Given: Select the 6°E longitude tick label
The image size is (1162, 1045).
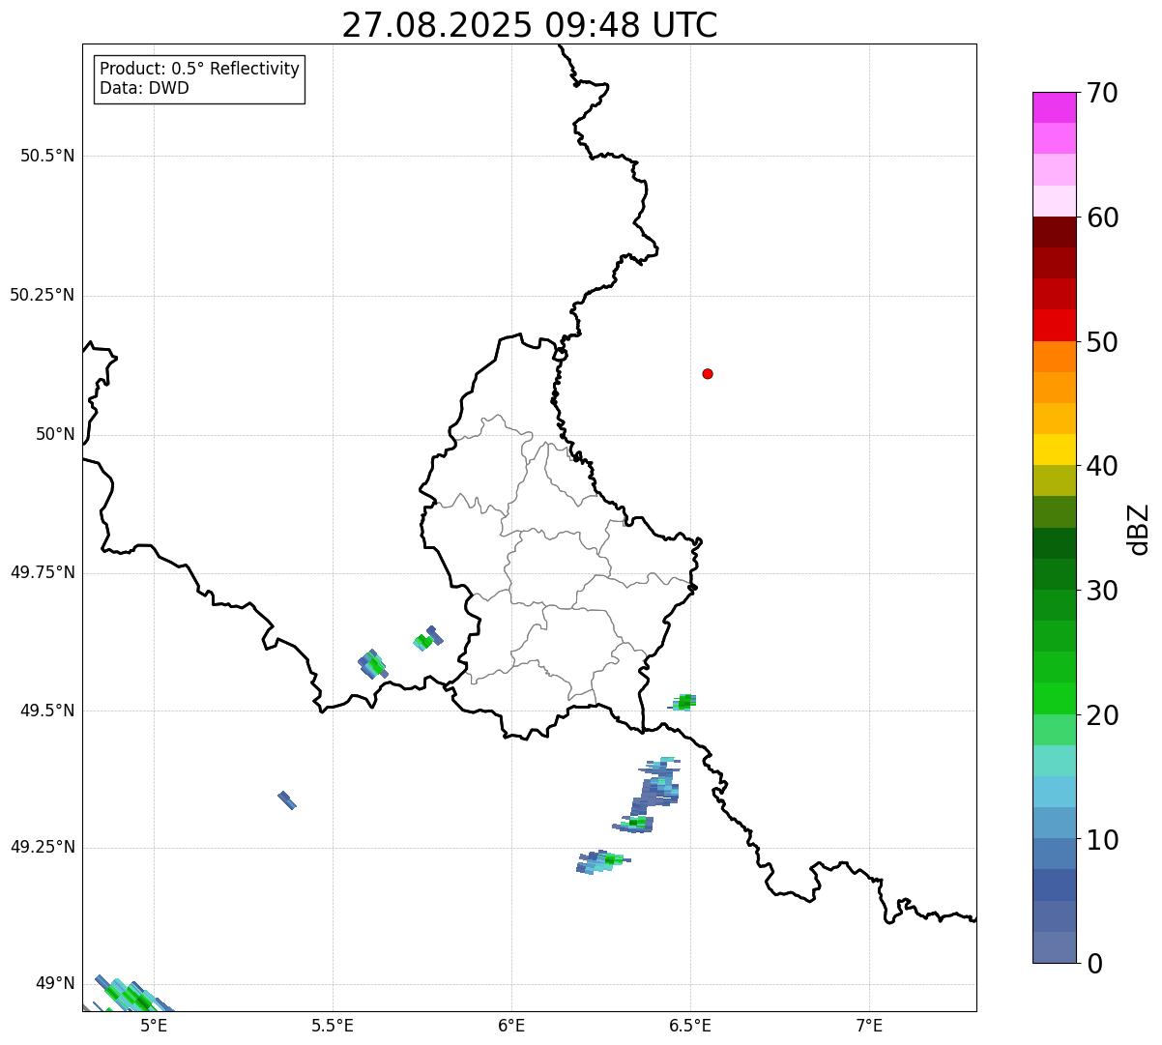Looking at the screenshot, I should coord(511,1025).
